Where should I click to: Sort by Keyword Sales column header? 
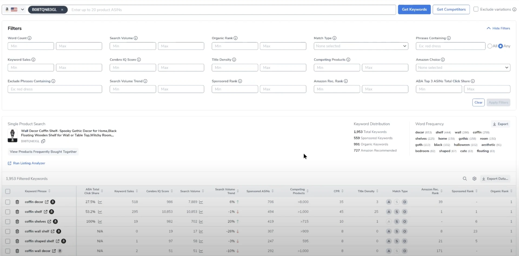pyautogui.click(x=124, y=191)
